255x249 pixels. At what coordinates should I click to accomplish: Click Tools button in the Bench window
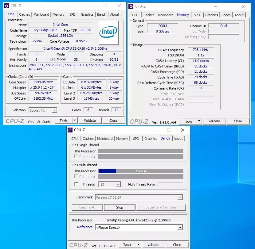point(127,245)
